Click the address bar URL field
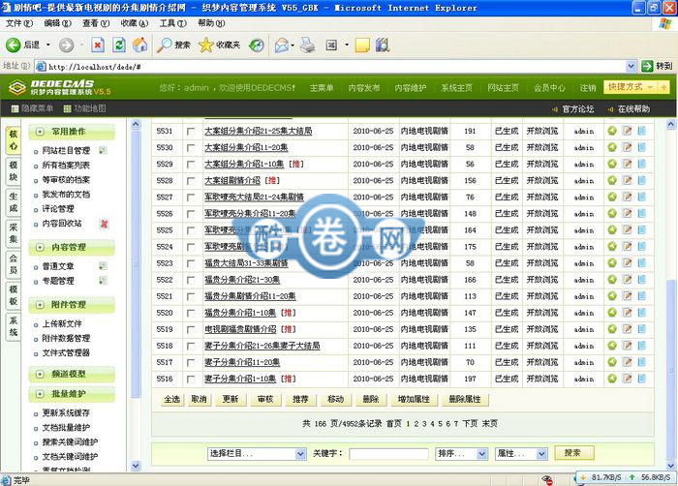 coord(331,66)
